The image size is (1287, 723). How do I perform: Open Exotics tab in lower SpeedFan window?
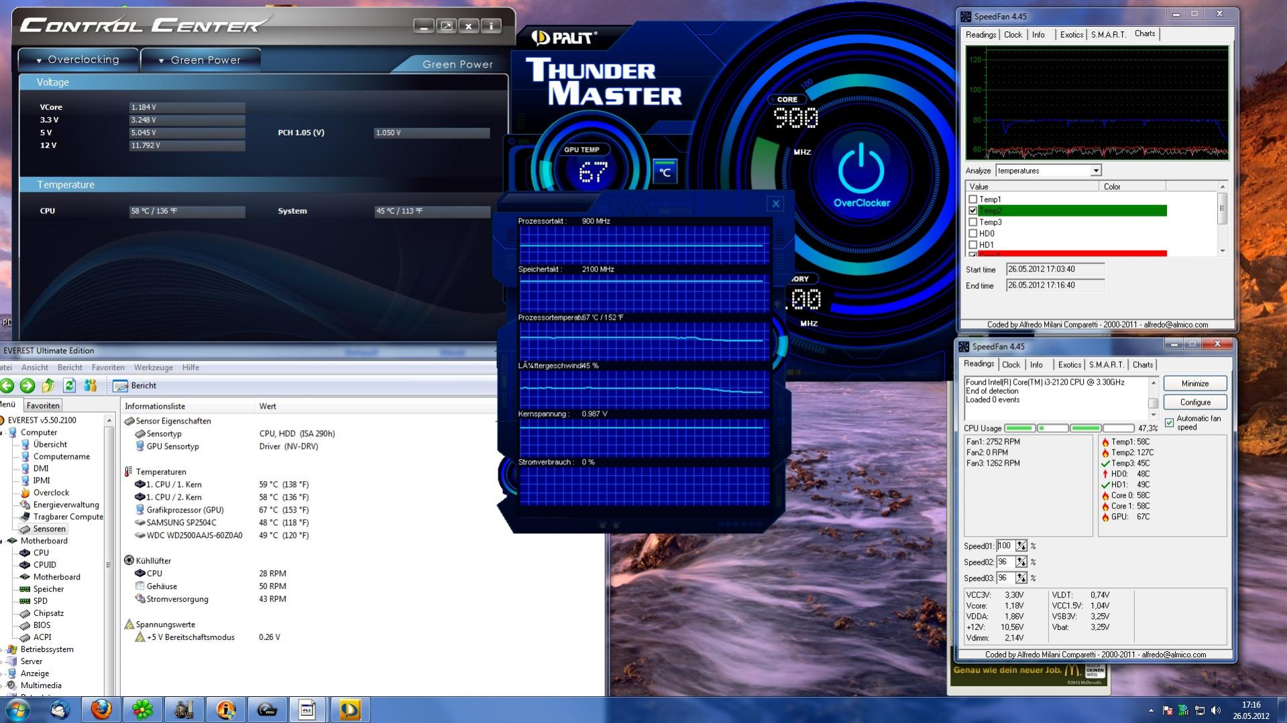pyautogui.click(x=1070, y=365)
